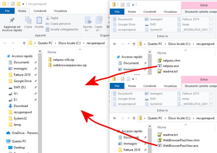Screen dimensions: 217x153
Task: Click the Taglia scissors icon
Action: coord(48,18)
